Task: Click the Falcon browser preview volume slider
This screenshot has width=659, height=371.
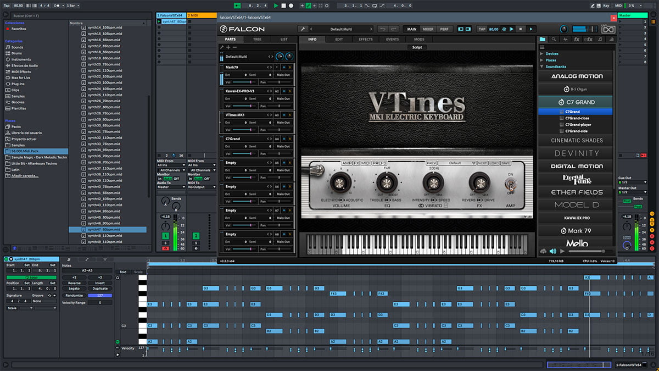Action: (589, 251)
